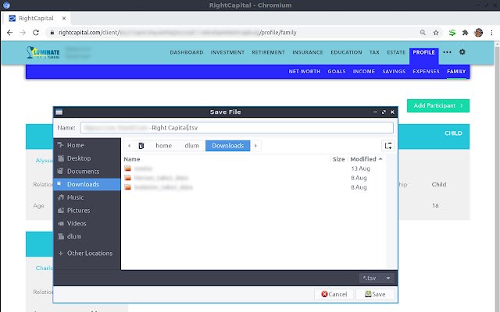The image size is (500, 312).
Task: Click the path bar forward arrow
Action: pyautogui.click(x=255, y=146)
